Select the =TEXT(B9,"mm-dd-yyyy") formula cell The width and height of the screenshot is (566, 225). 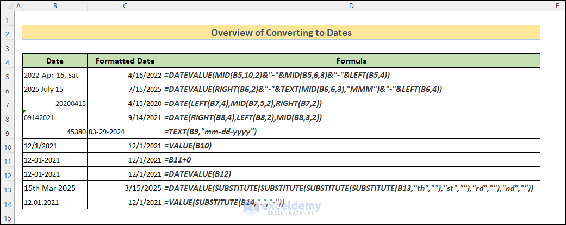pos(351,132)
